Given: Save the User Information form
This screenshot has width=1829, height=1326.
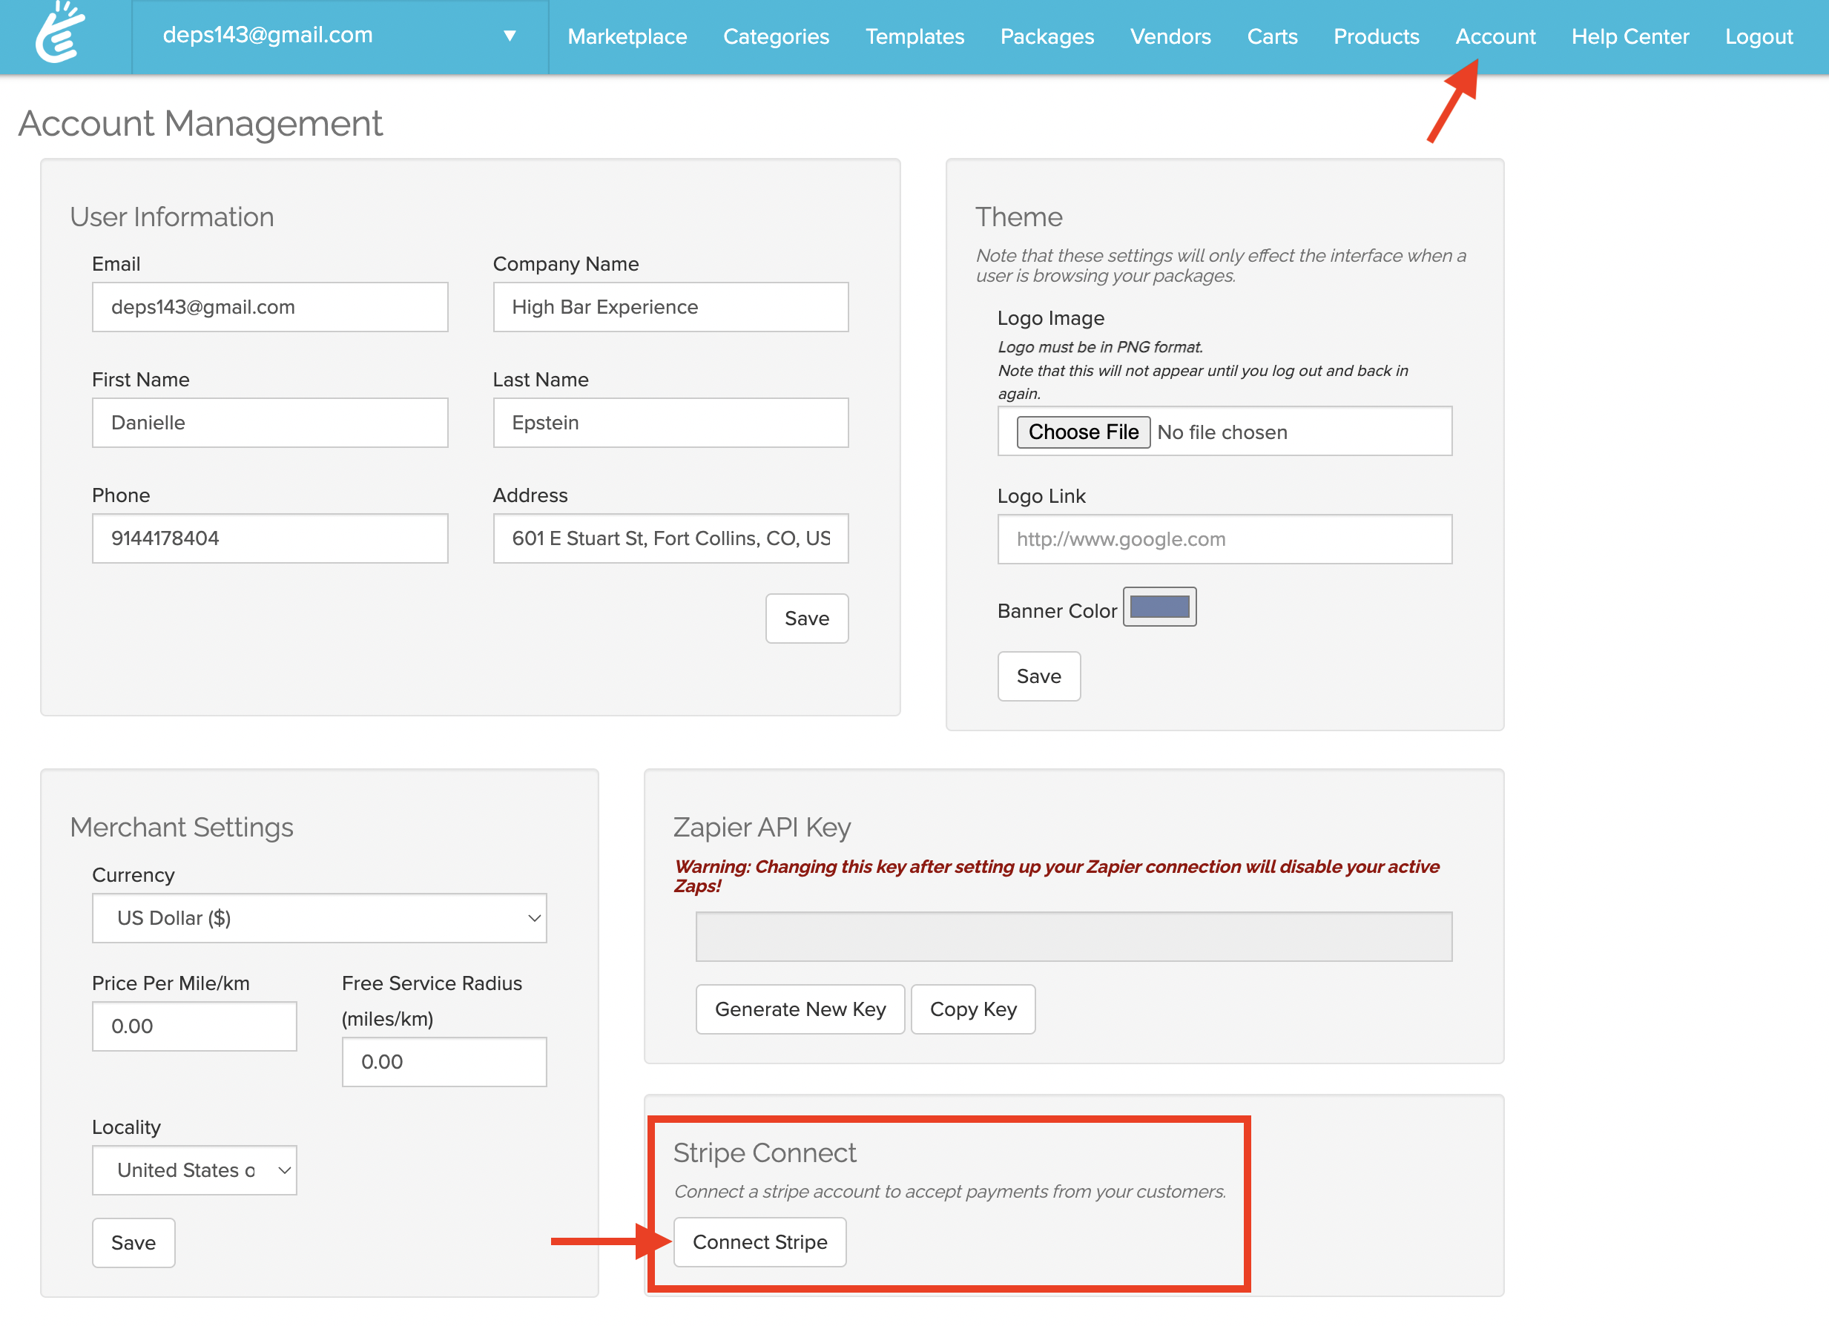Looking at the screenshot, I should pos(805,619).
